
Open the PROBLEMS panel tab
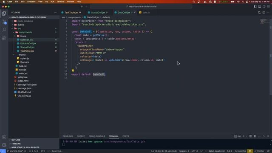[68, 136]
